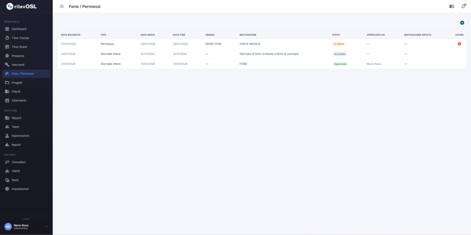This screenshot has width=471, height=235.
Task: Open the FERIE request row link
Action: [243, 64]
